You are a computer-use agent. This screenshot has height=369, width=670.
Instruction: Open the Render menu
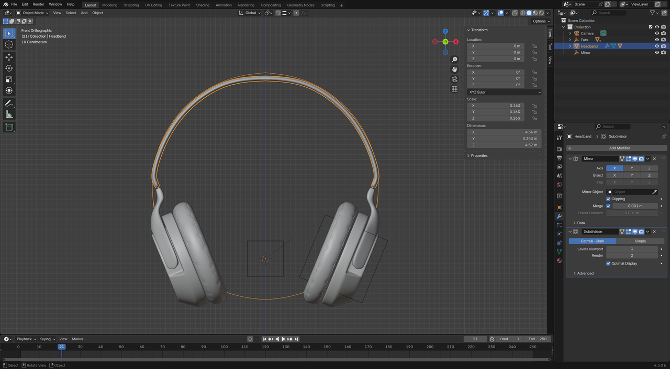tap(38, 5)
